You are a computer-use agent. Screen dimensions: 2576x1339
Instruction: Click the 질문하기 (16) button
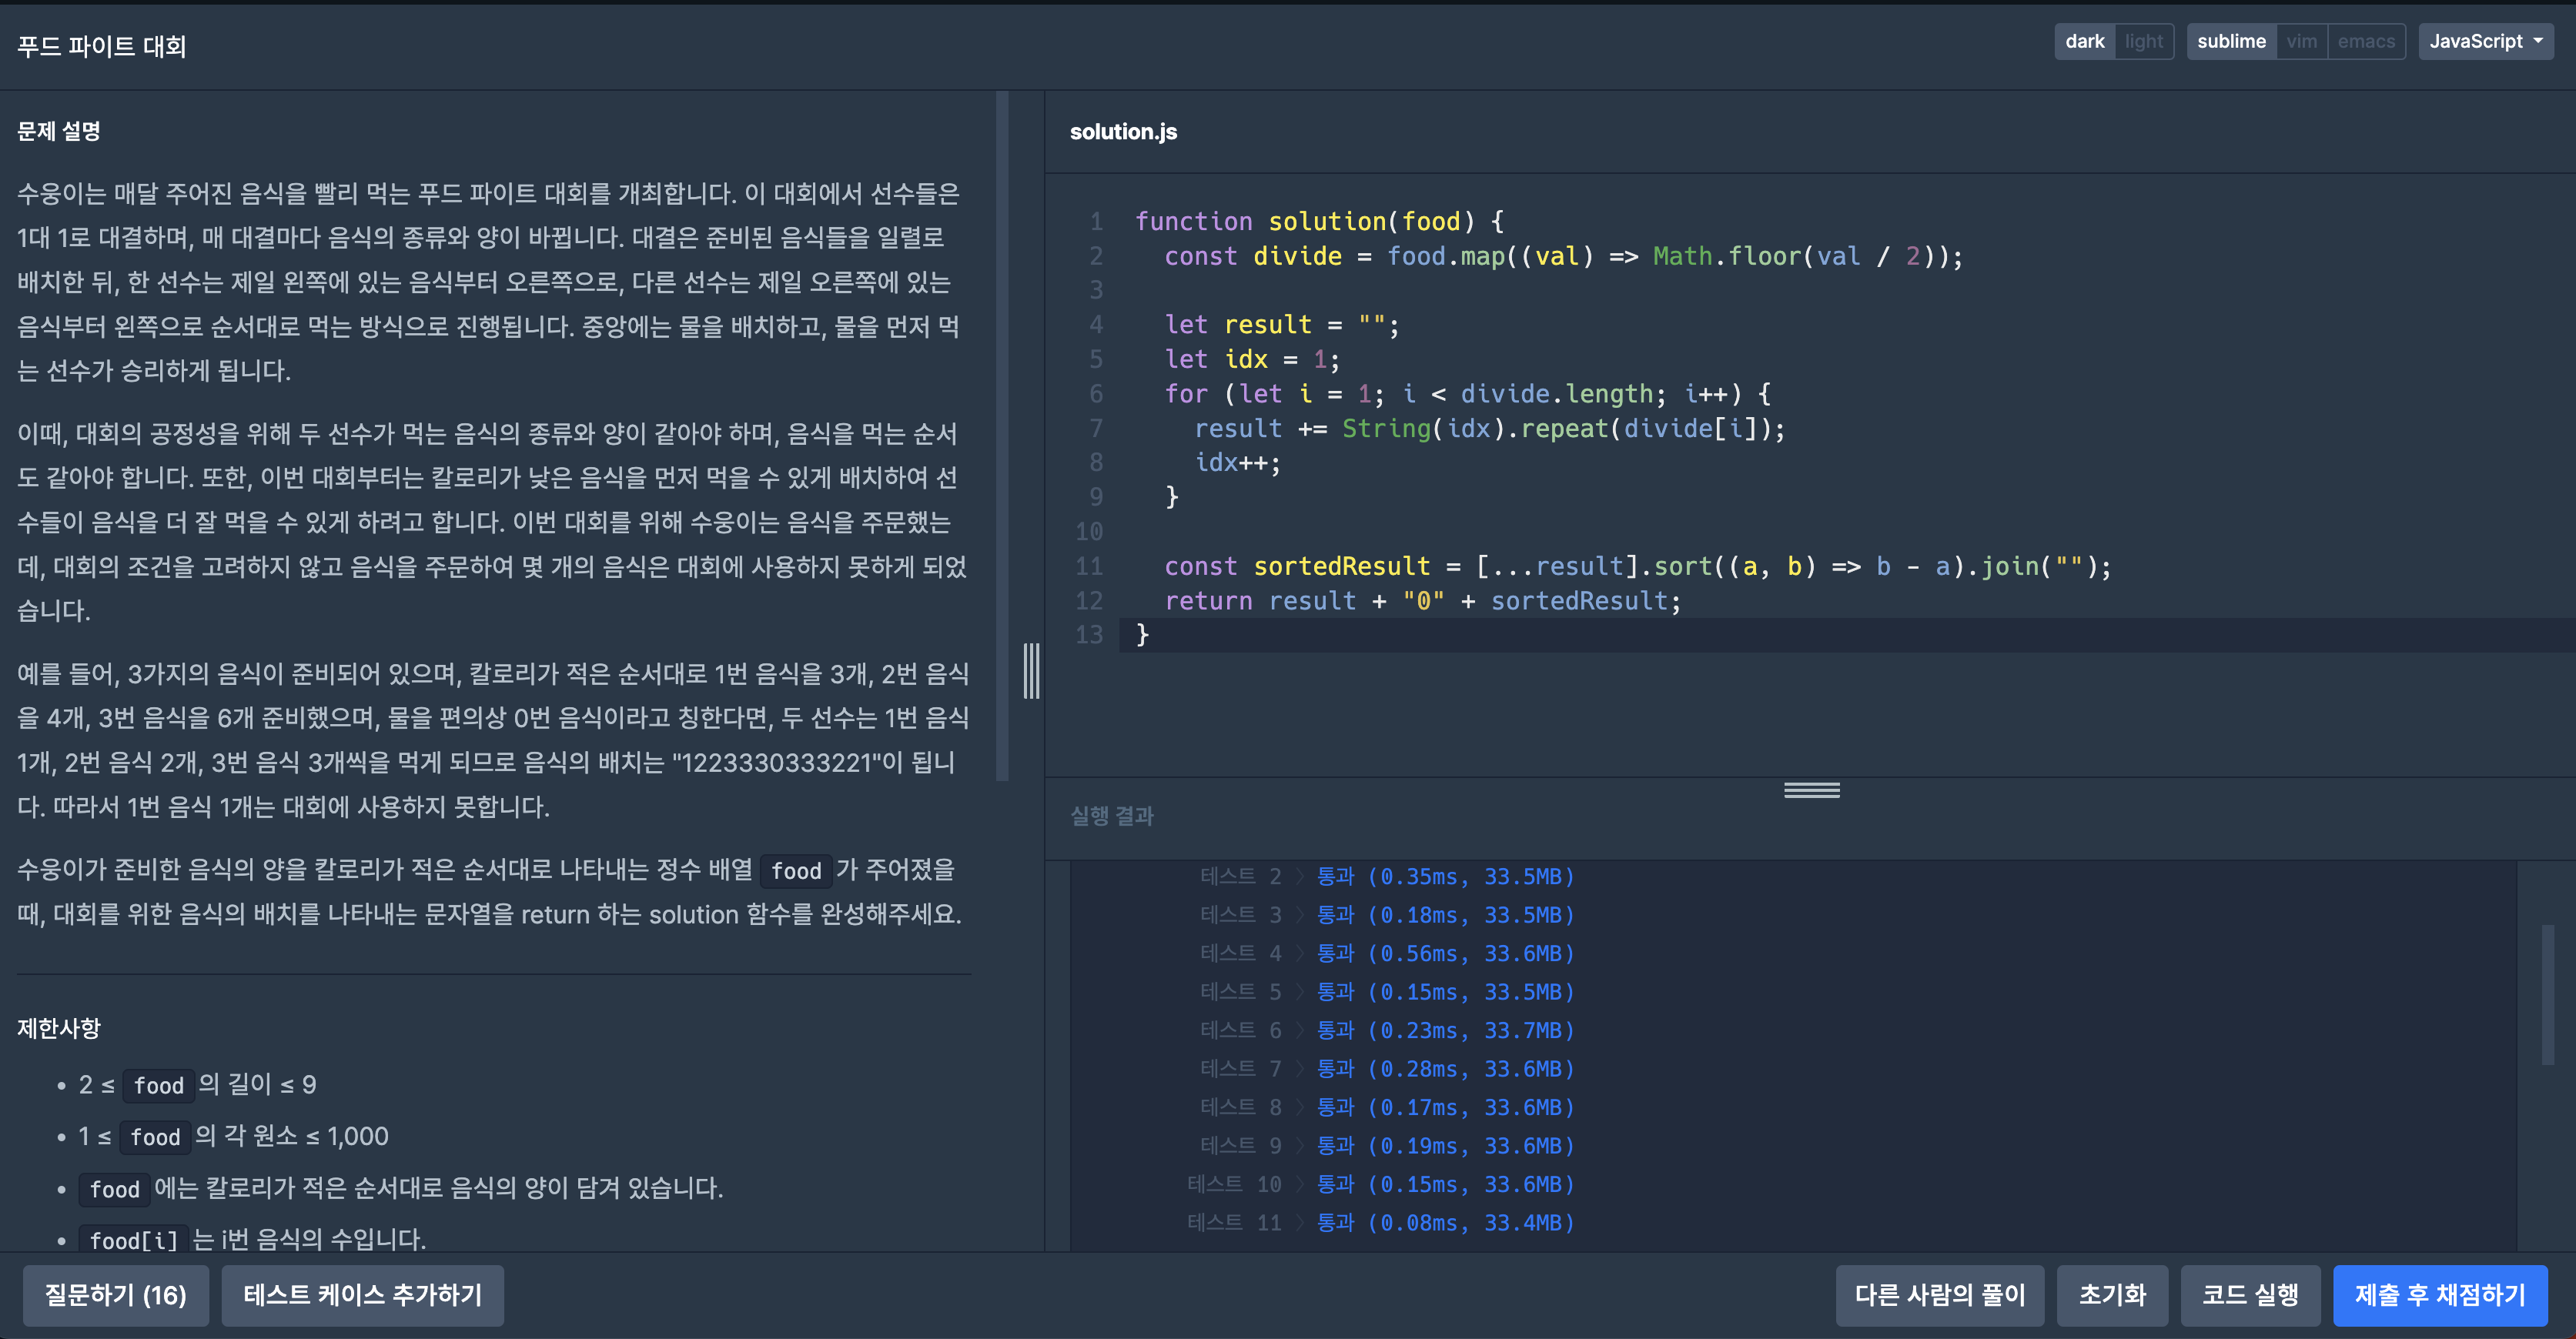pyautogui.click(x=116, y=1295)
